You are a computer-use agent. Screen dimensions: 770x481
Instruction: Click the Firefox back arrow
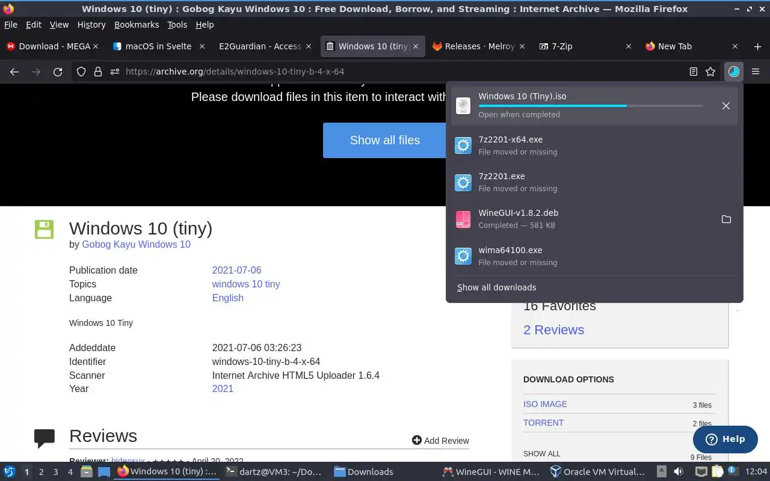[14, 72]
